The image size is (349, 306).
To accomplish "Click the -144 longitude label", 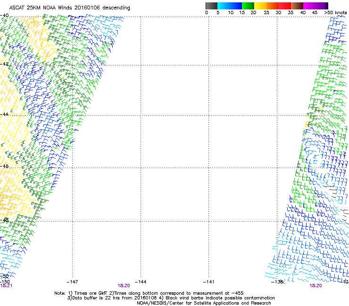I will tap(141, 282).
